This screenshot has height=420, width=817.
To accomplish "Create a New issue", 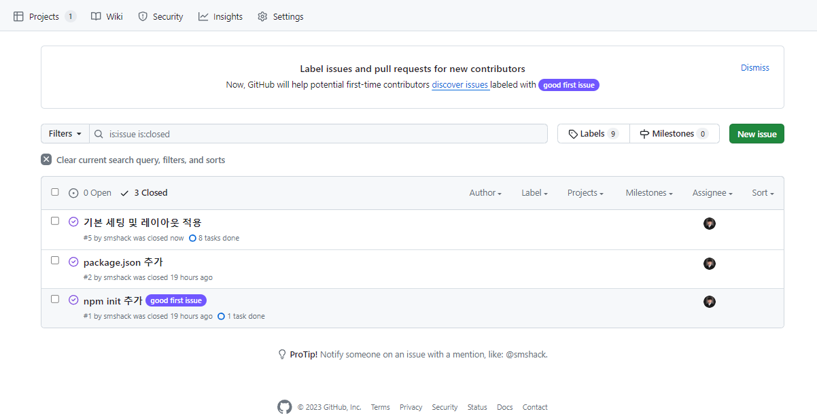I will [x=757, y=134].
